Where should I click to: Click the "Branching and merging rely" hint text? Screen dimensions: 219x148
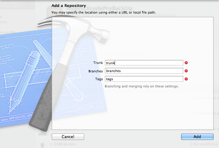(141, 86)
